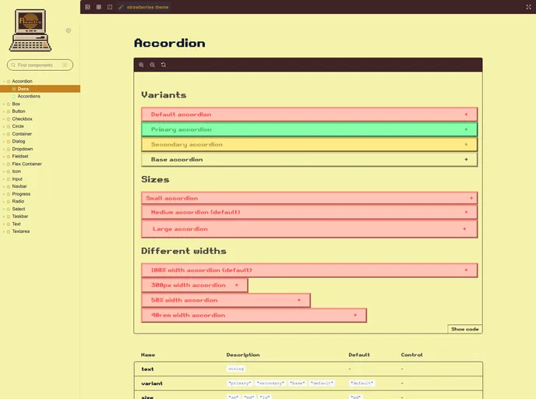Click the Reactro computer logo
Screen dimensions: 536x399
[x=30, y=30]
